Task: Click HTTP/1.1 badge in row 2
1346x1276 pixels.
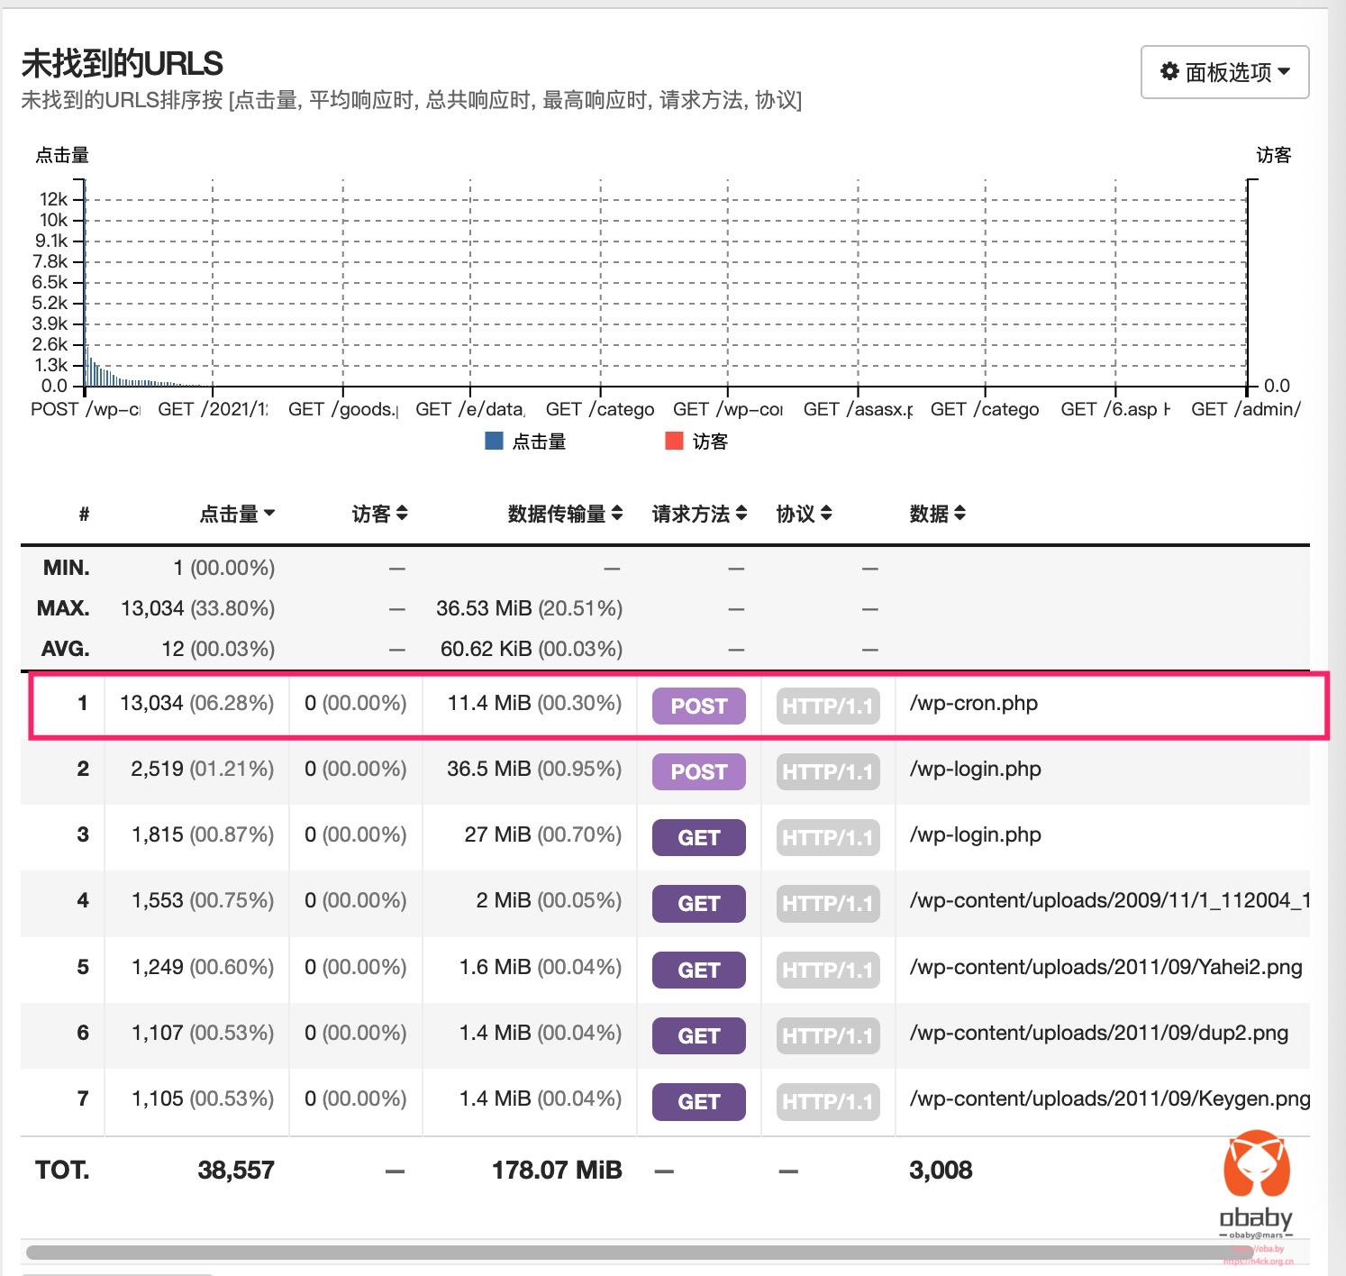Action: pyautogui.click(x=827, y=772)
